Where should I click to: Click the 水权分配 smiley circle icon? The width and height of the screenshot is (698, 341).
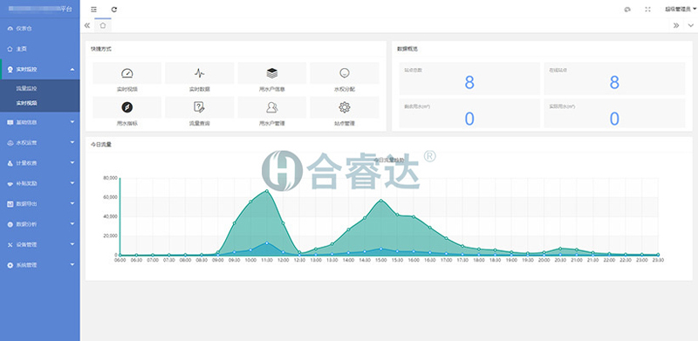pyautogui.click(x=344, y=72)
